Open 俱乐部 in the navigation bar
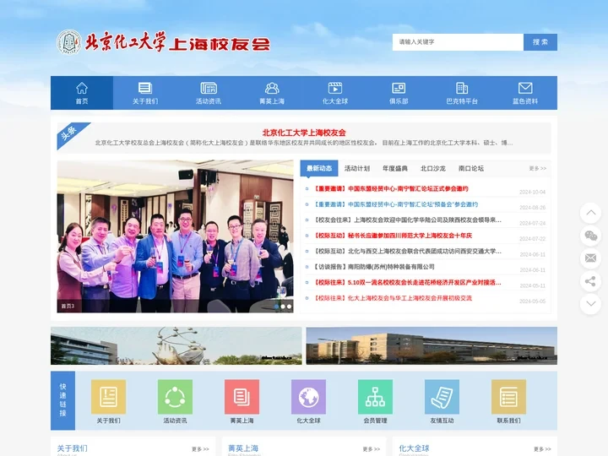Image resolution: width=608 pixels, height=456 pixels. [x=399, y=93]
